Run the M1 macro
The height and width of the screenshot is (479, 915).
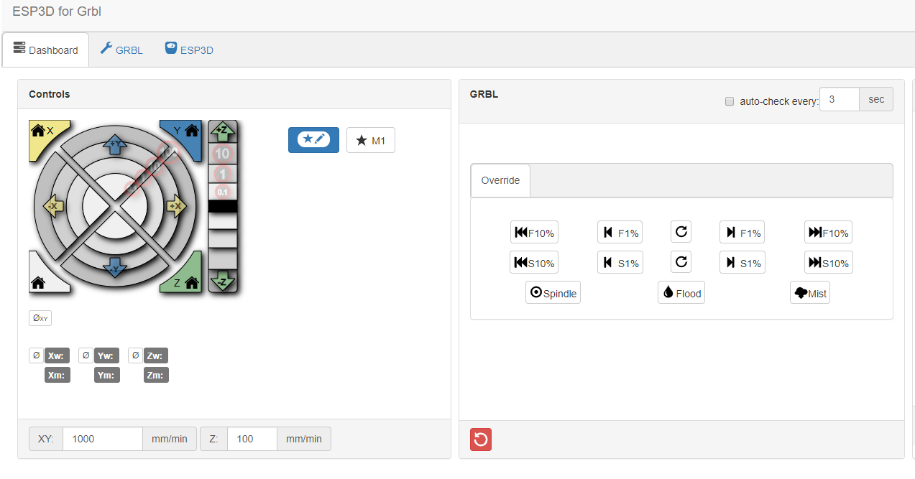coord(371,140)
